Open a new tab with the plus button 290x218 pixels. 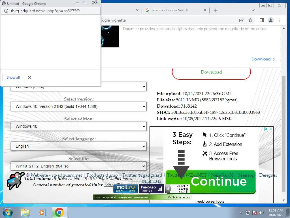tap(216, 10)
